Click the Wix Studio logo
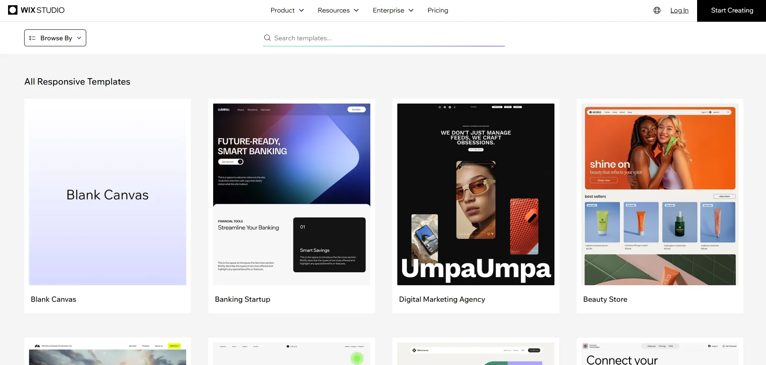This screenshot has height=365, width=766. 36,10
